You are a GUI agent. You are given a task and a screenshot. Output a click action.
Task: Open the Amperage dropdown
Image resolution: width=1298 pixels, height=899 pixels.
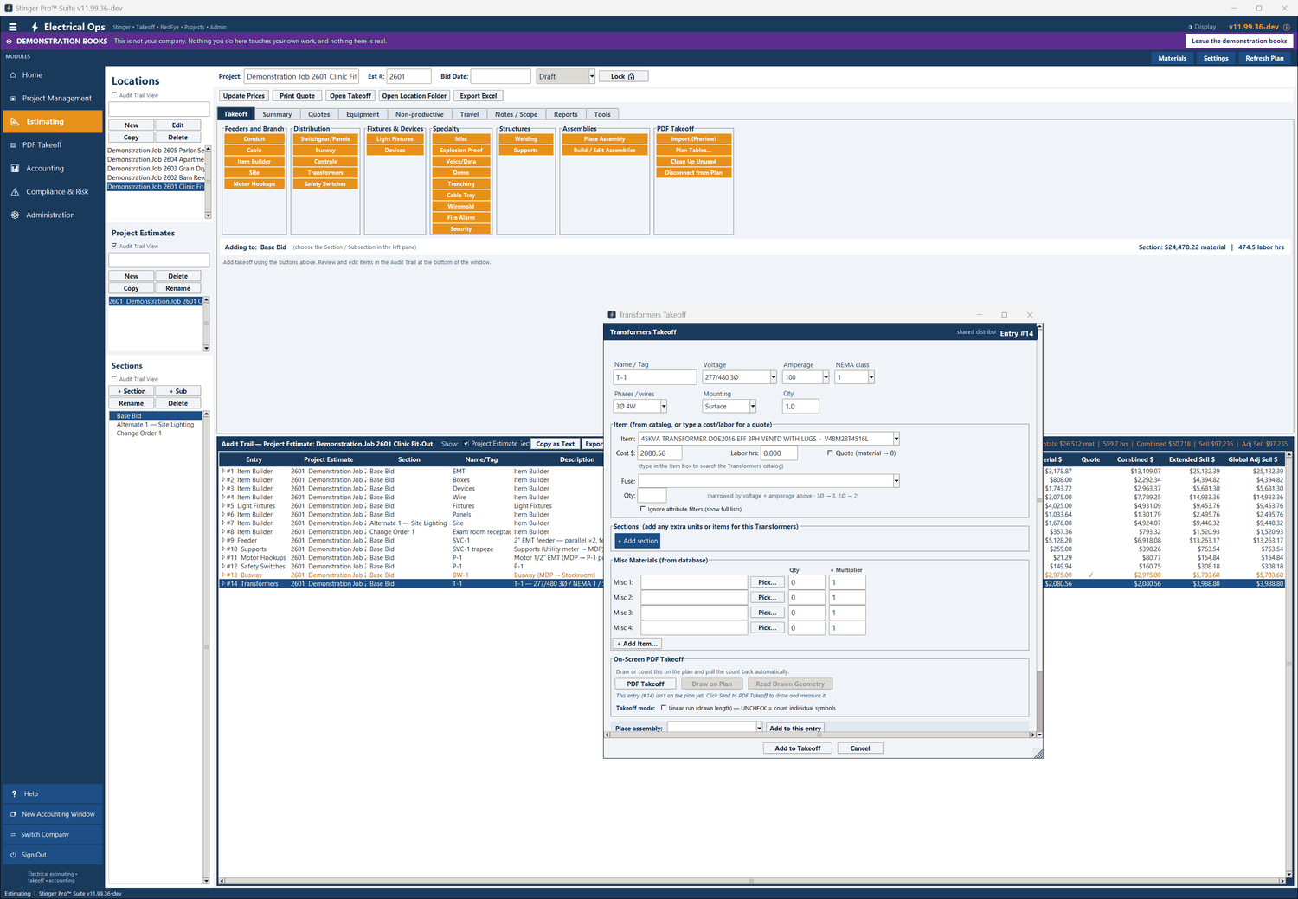pos(826,377)
